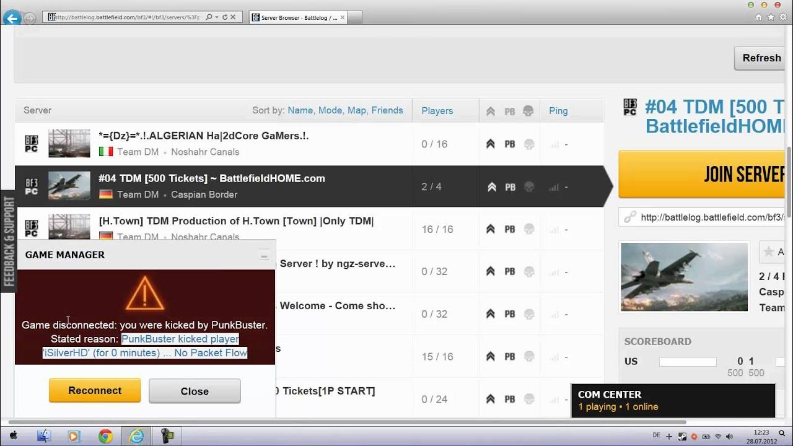Open the address bar dropdown arrow
Screen dimensions: 793x446
(x=217, y=17)
